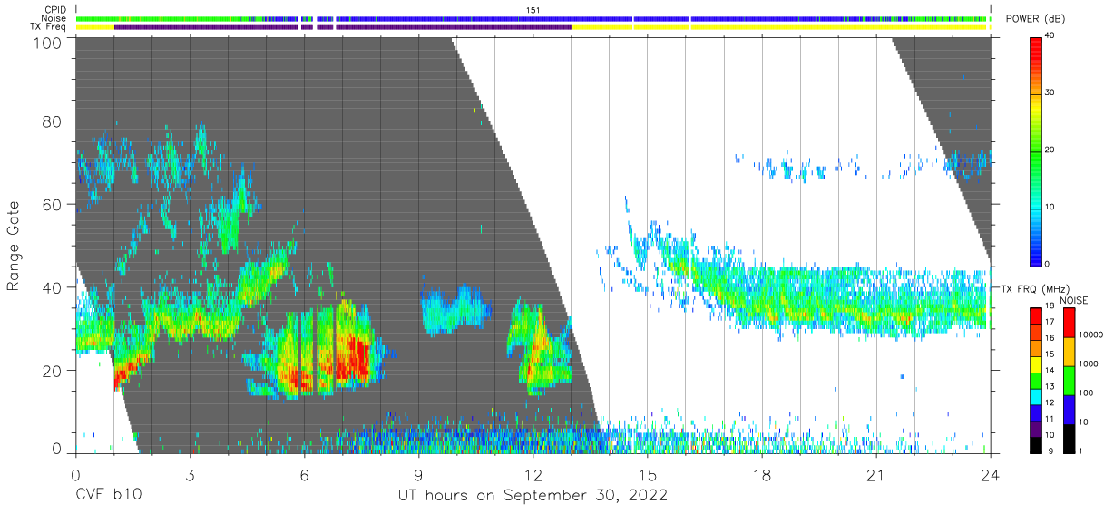Click the 15 hour tick on time axis
The height and width of the screenshot is (514, 1114).
click(647, 475)
